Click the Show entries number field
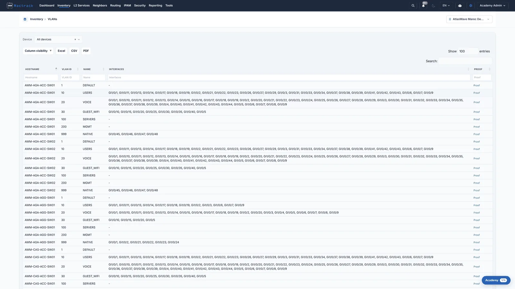 click(468, 51)
